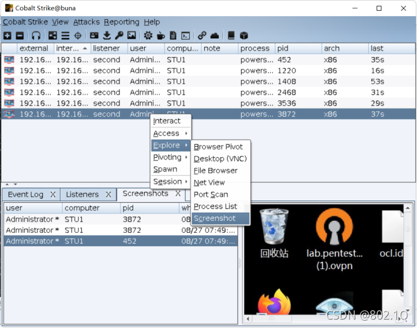Open Keystrokes key toolbar icon
The width and height of the screenshot is (417, 328).
[x=119, y=36]
